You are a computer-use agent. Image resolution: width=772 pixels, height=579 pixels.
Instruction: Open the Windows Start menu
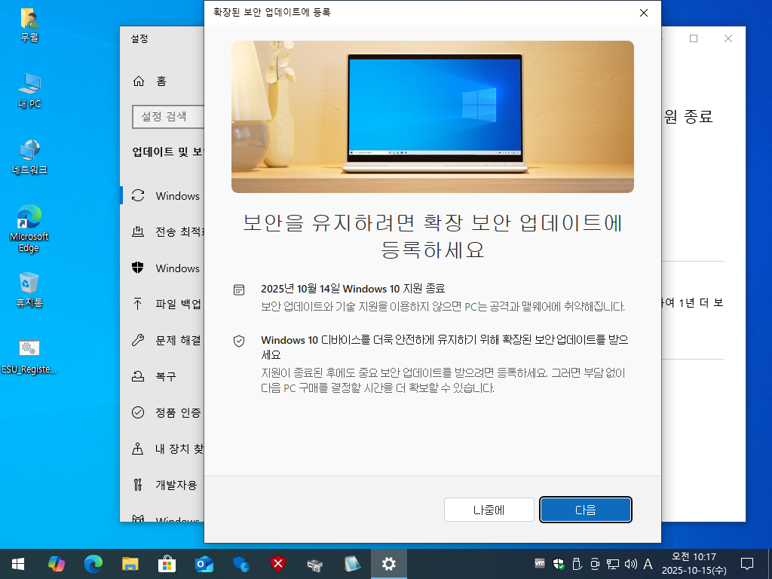18,564
